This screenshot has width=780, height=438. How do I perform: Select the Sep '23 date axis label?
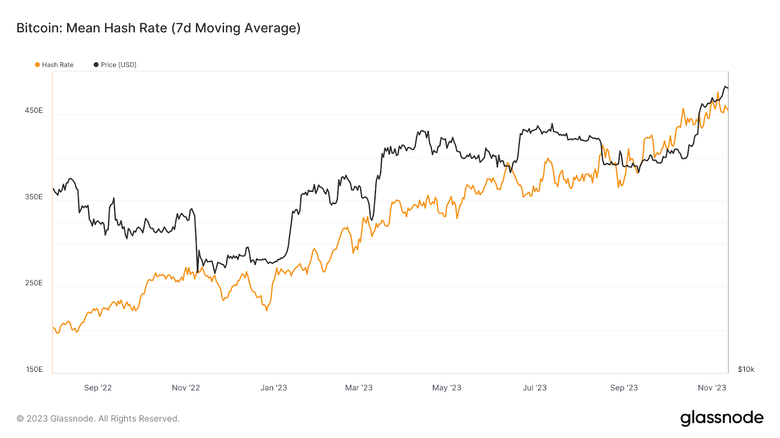pos(624,388)
